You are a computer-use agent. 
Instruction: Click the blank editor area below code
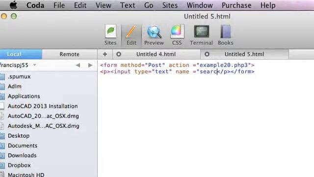pos(206,126)
